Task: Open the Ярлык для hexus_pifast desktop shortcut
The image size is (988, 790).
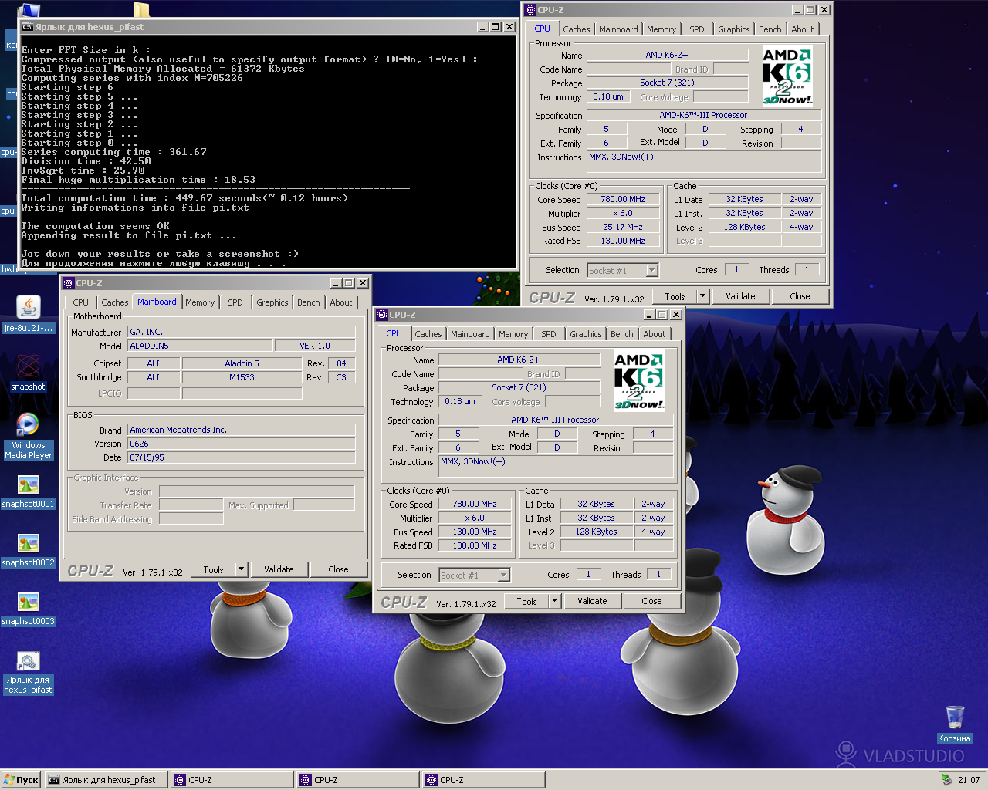Action: pos(29,661)
